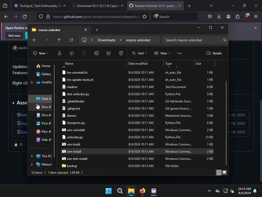Click Not now on Firefox prompt

[x=14, y=35]
